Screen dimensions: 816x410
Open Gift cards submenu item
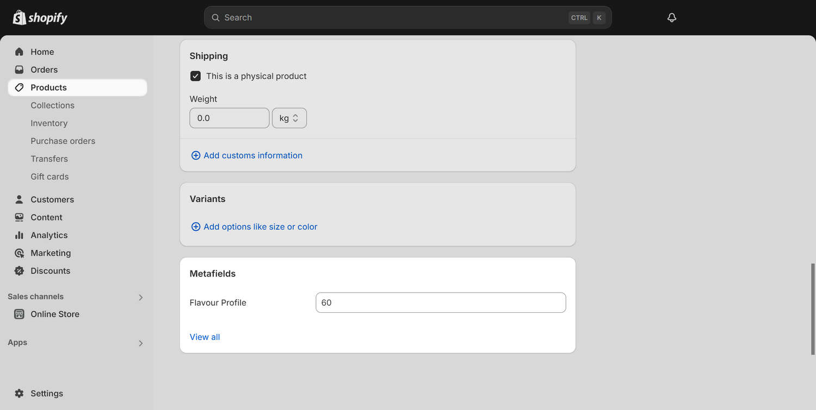pyautogui.click(x=50, y=176)
